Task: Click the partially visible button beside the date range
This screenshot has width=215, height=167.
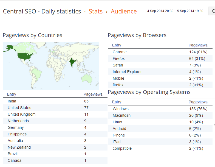Action: coord(212,11)
